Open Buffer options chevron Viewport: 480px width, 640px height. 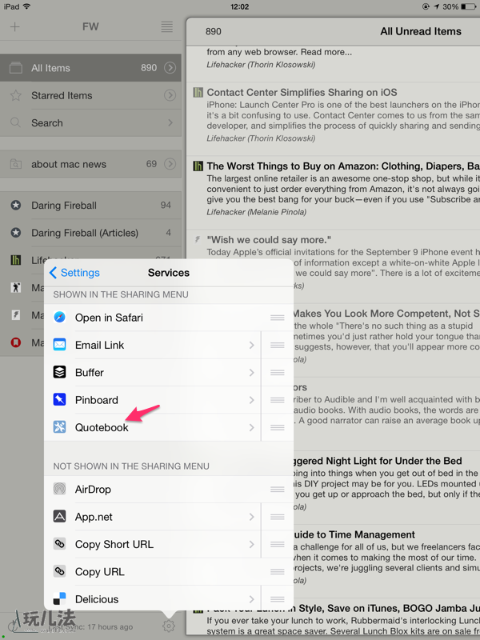click(252, 372)
